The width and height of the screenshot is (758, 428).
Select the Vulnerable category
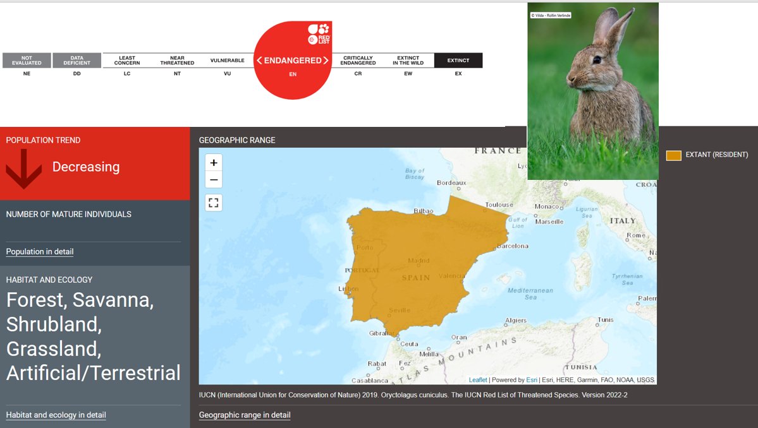coord(227,61)
